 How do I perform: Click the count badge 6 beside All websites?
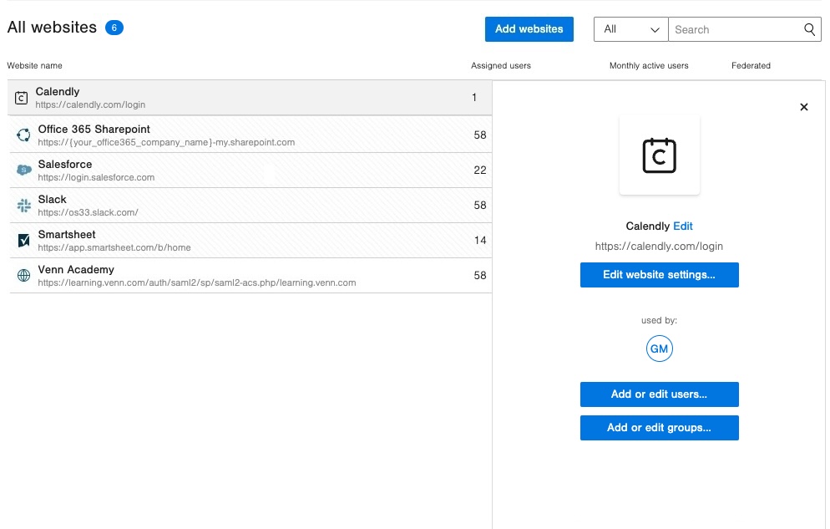[x=114, y=28]
